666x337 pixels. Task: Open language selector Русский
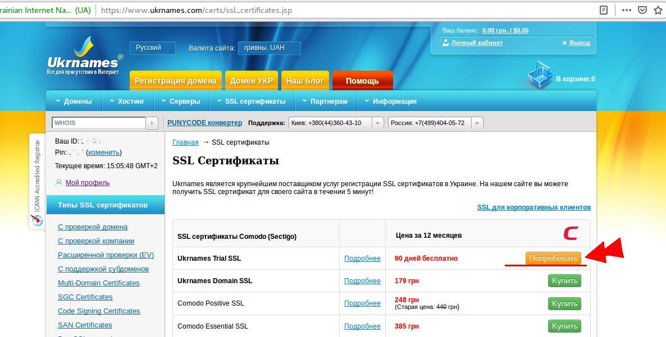153,48
